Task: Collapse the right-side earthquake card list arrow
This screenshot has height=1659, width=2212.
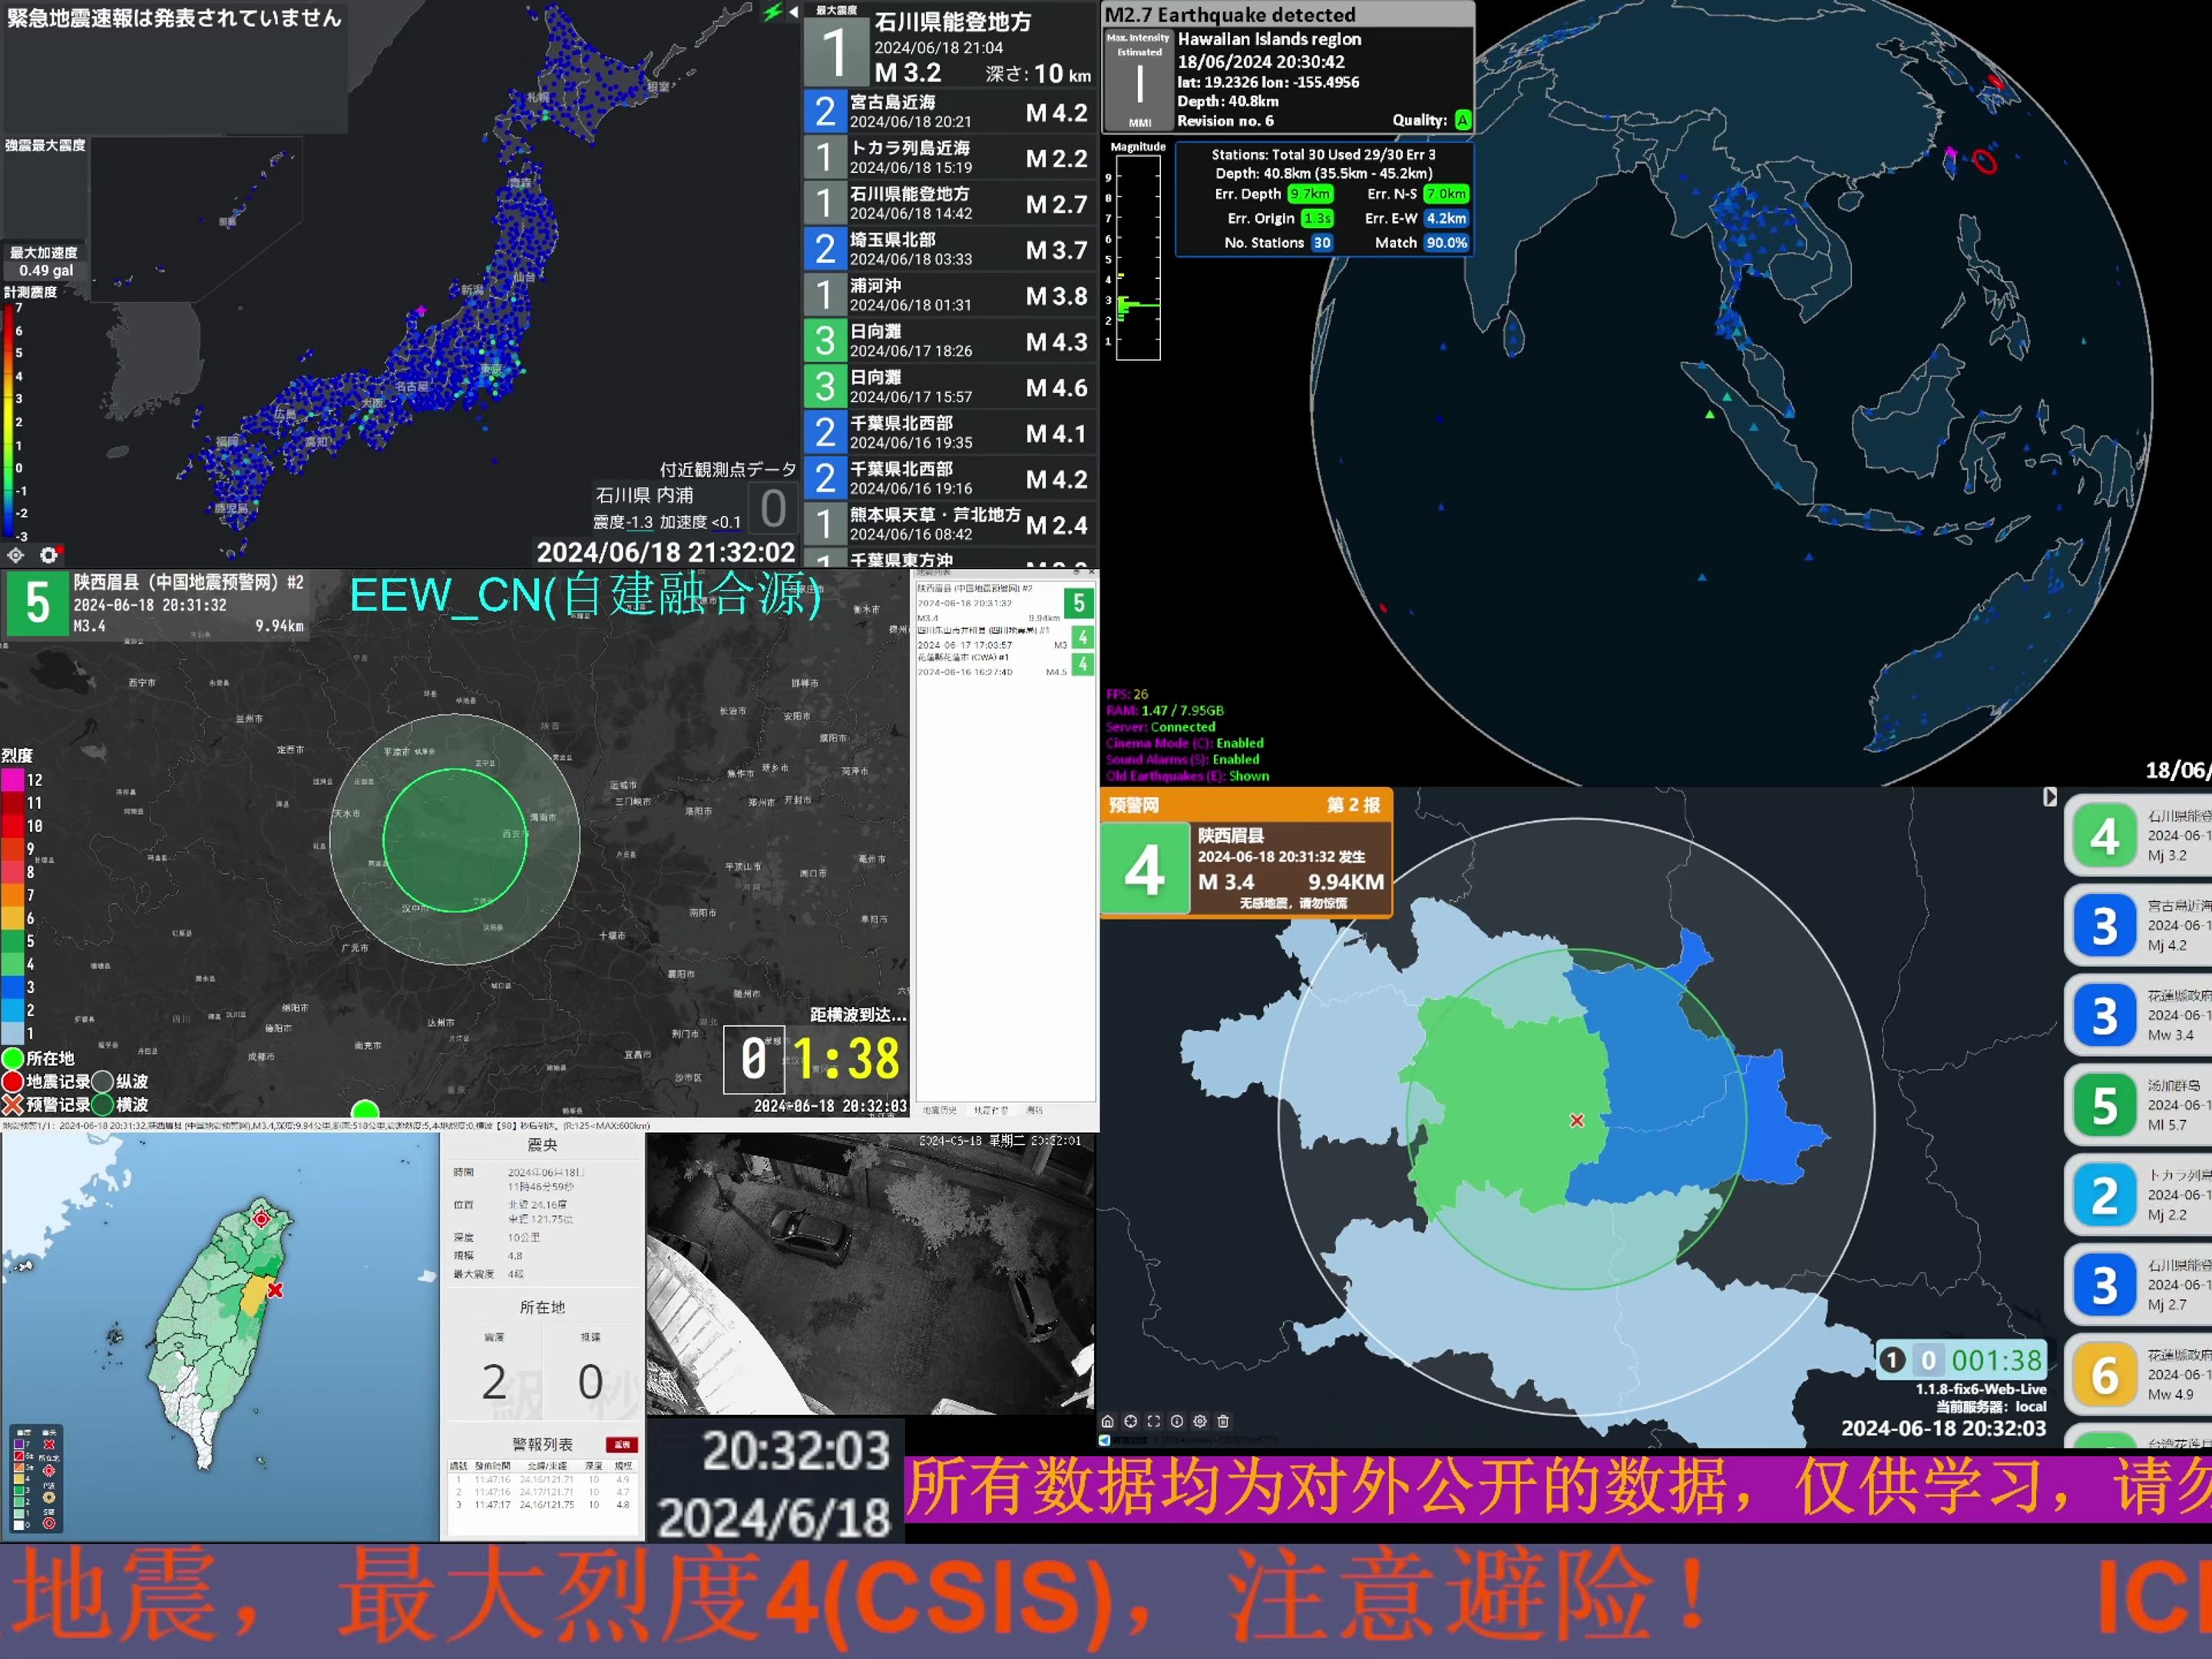Action: pos(2049,797)
